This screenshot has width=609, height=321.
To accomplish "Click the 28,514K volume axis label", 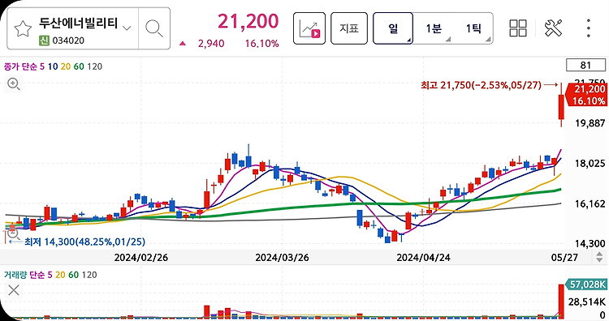I will coord(586,302).
